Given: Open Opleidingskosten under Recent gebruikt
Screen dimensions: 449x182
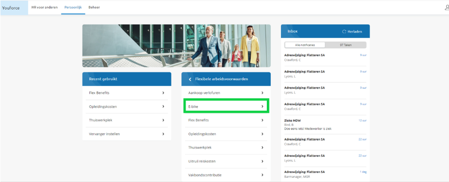Looking at the screenshot, I should click(x=126, y=106).
